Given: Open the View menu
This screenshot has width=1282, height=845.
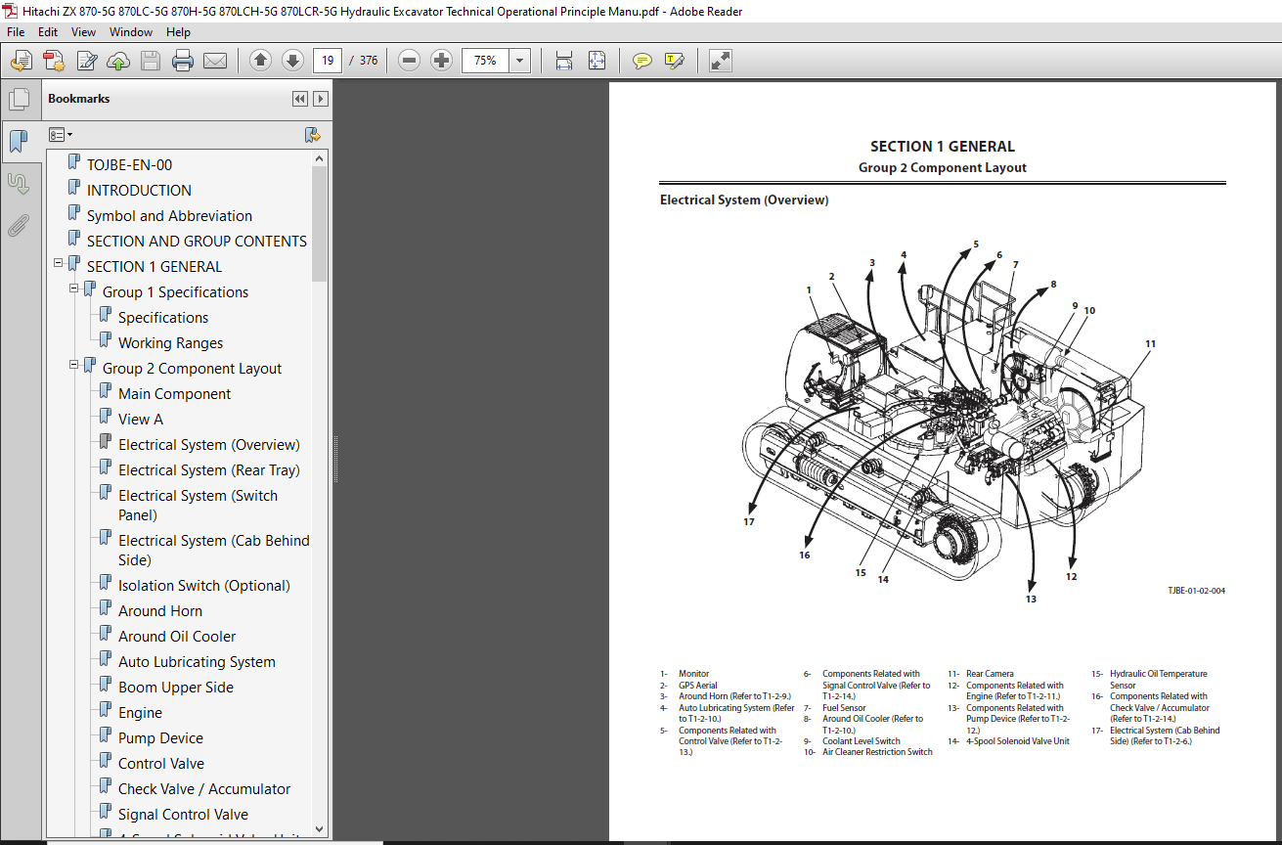Looking at the screenshot, I should click(83, 32).
